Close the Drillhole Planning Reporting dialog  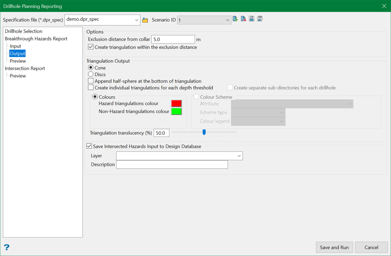[384, 6]
